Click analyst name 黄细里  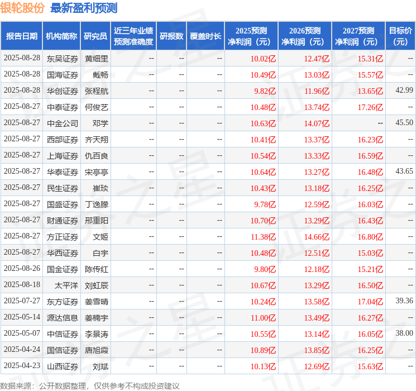97,59
